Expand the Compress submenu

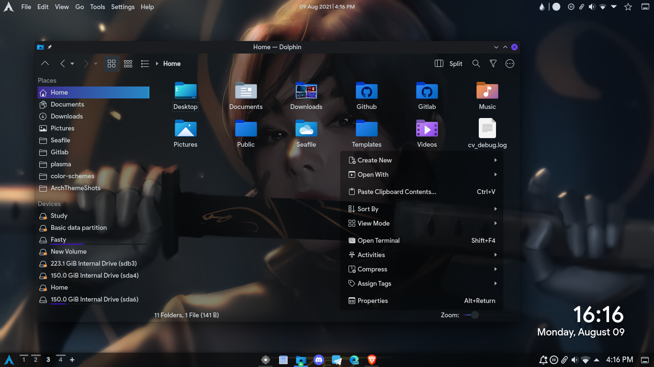tap(422, 269)
